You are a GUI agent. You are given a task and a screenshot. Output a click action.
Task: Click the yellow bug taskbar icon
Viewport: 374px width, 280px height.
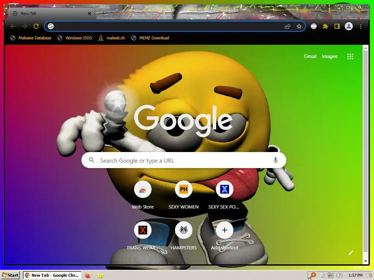click(100, 276)
